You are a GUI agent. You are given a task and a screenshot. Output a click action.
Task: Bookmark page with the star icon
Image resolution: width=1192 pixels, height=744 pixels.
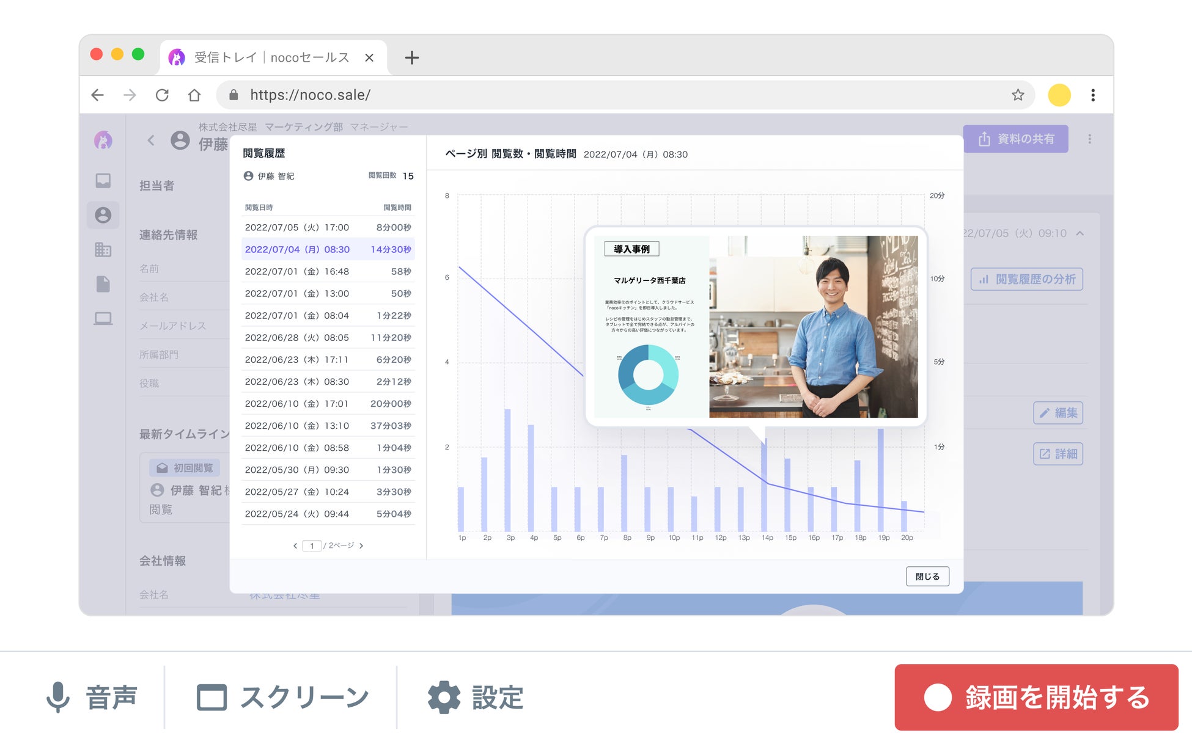(1017, 95)
